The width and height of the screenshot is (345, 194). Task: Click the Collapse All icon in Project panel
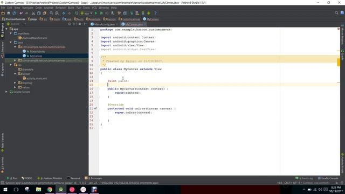pos(74,24)
